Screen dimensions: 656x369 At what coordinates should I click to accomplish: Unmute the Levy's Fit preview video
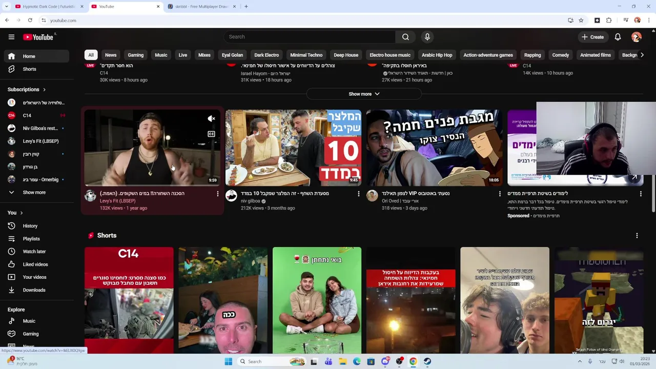(x=211, y=119)
